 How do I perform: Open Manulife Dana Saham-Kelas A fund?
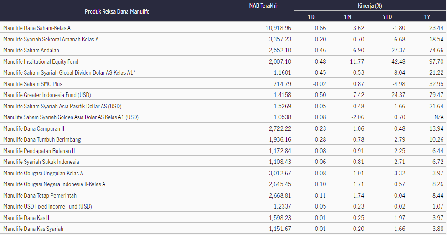(x=37, y=28)
